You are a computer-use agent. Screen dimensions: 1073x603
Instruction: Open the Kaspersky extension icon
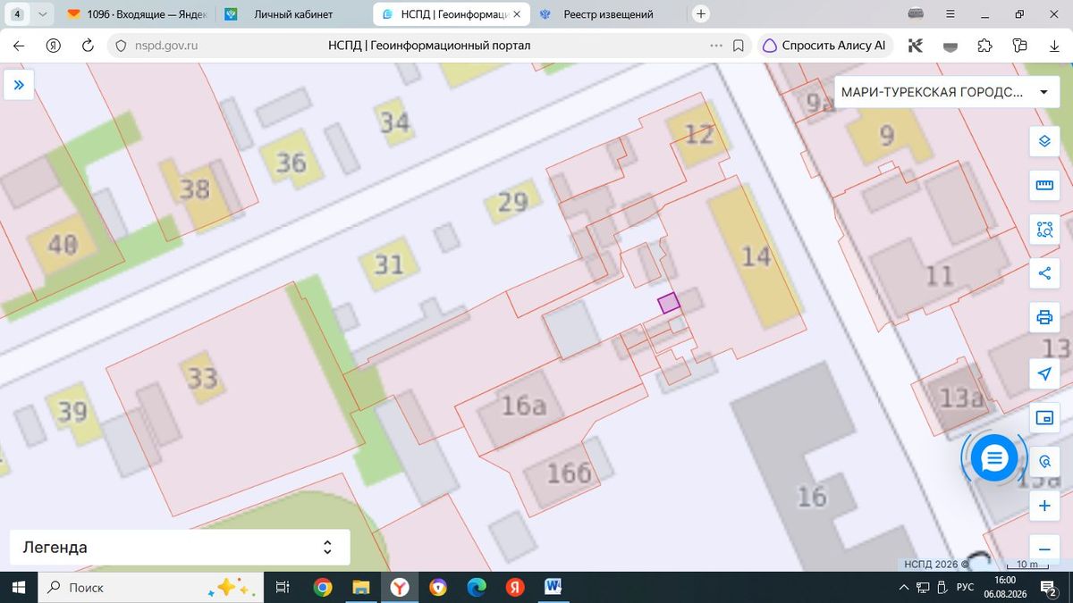(915, 46)
